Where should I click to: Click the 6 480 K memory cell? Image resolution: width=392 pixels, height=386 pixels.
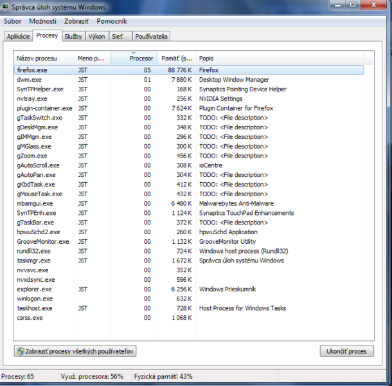pos(181,203)
